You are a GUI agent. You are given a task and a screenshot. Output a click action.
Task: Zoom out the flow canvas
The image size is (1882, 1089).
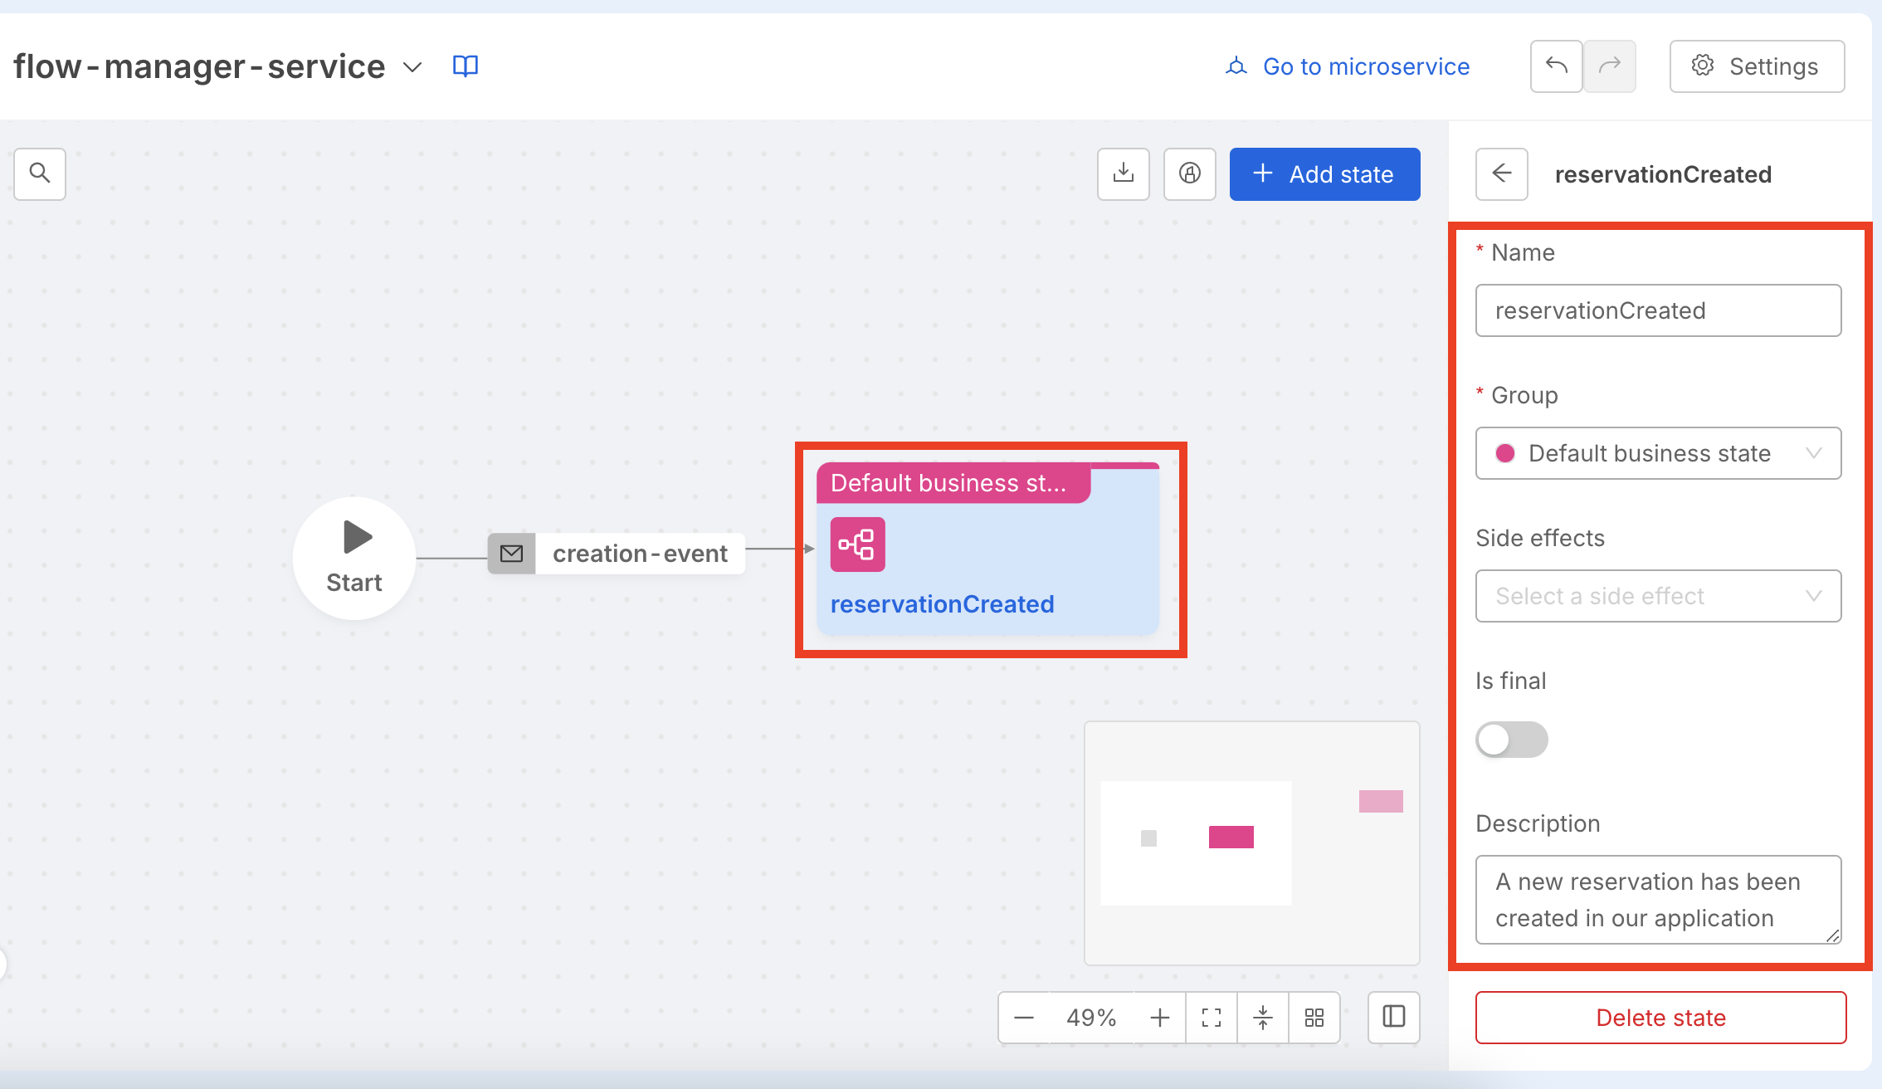pyautogui.click(x=1024, y=1018)
